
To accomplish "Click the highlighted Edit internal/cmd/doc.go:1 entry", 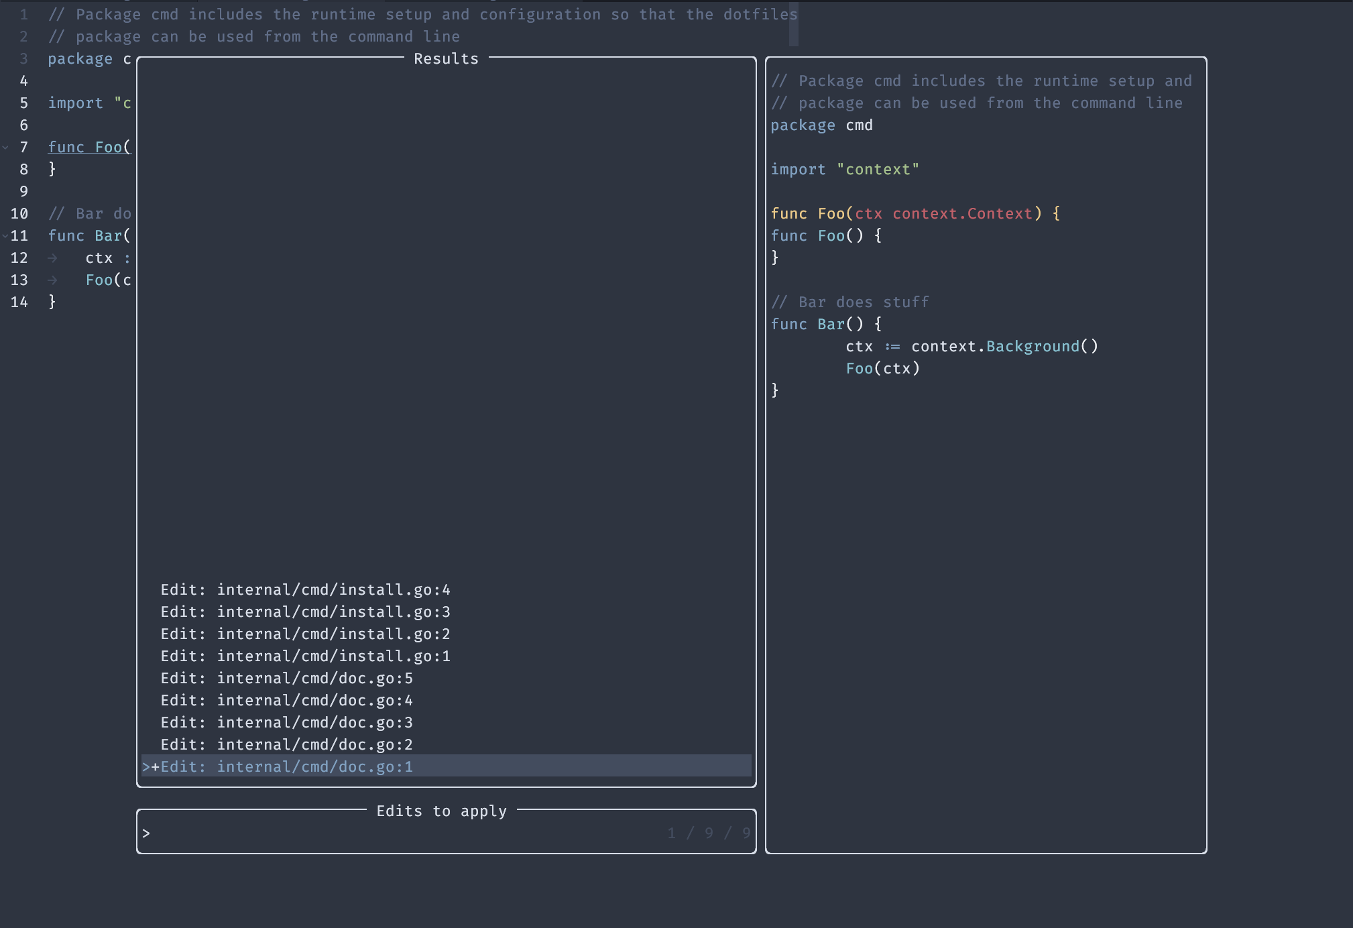I will [x=286, y=766].
